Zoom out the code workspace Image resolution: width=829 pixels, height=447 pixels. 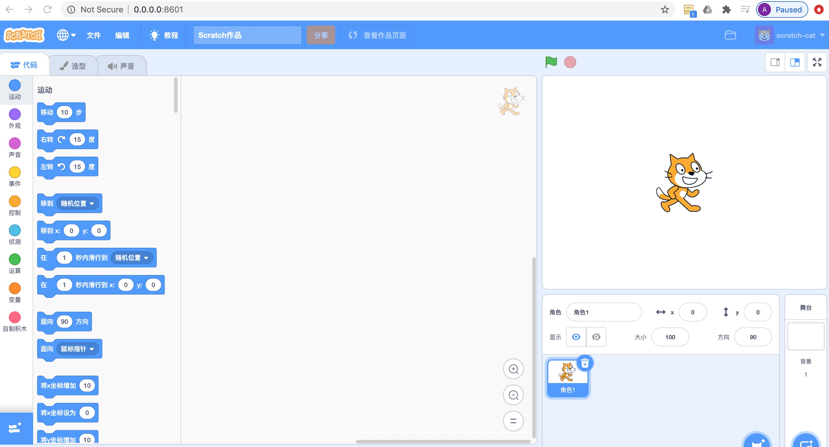pyautogui.click(x=513, y=395)
